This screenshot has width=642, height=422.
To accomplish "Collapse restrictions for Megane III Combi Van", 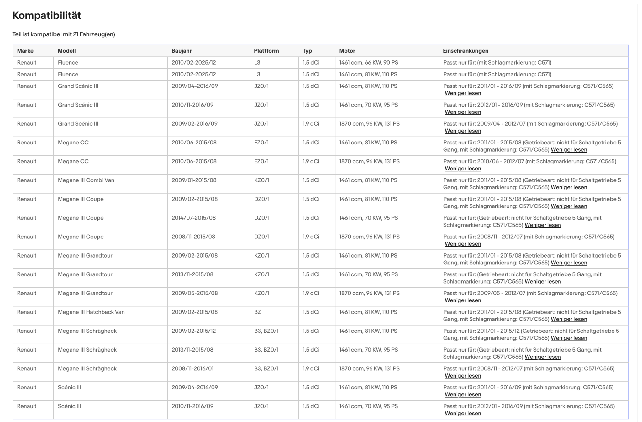I will point(569,187).
